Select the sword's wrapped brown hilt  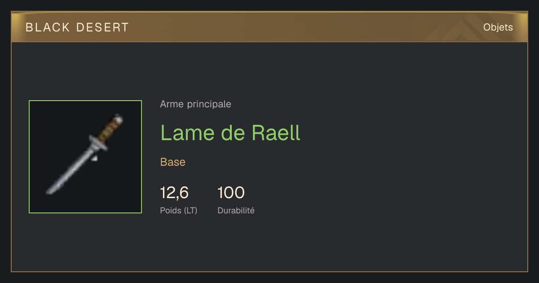[110, 128]
